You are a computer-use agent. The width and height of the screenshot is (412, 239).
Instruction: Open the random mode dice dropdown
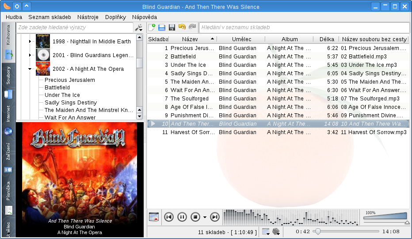pos(276,232)
